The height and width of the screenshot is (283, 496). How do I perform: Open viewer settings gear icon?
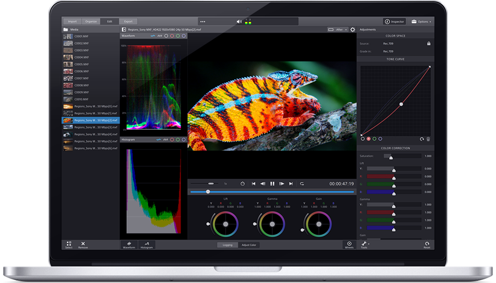tap(353, 29)
